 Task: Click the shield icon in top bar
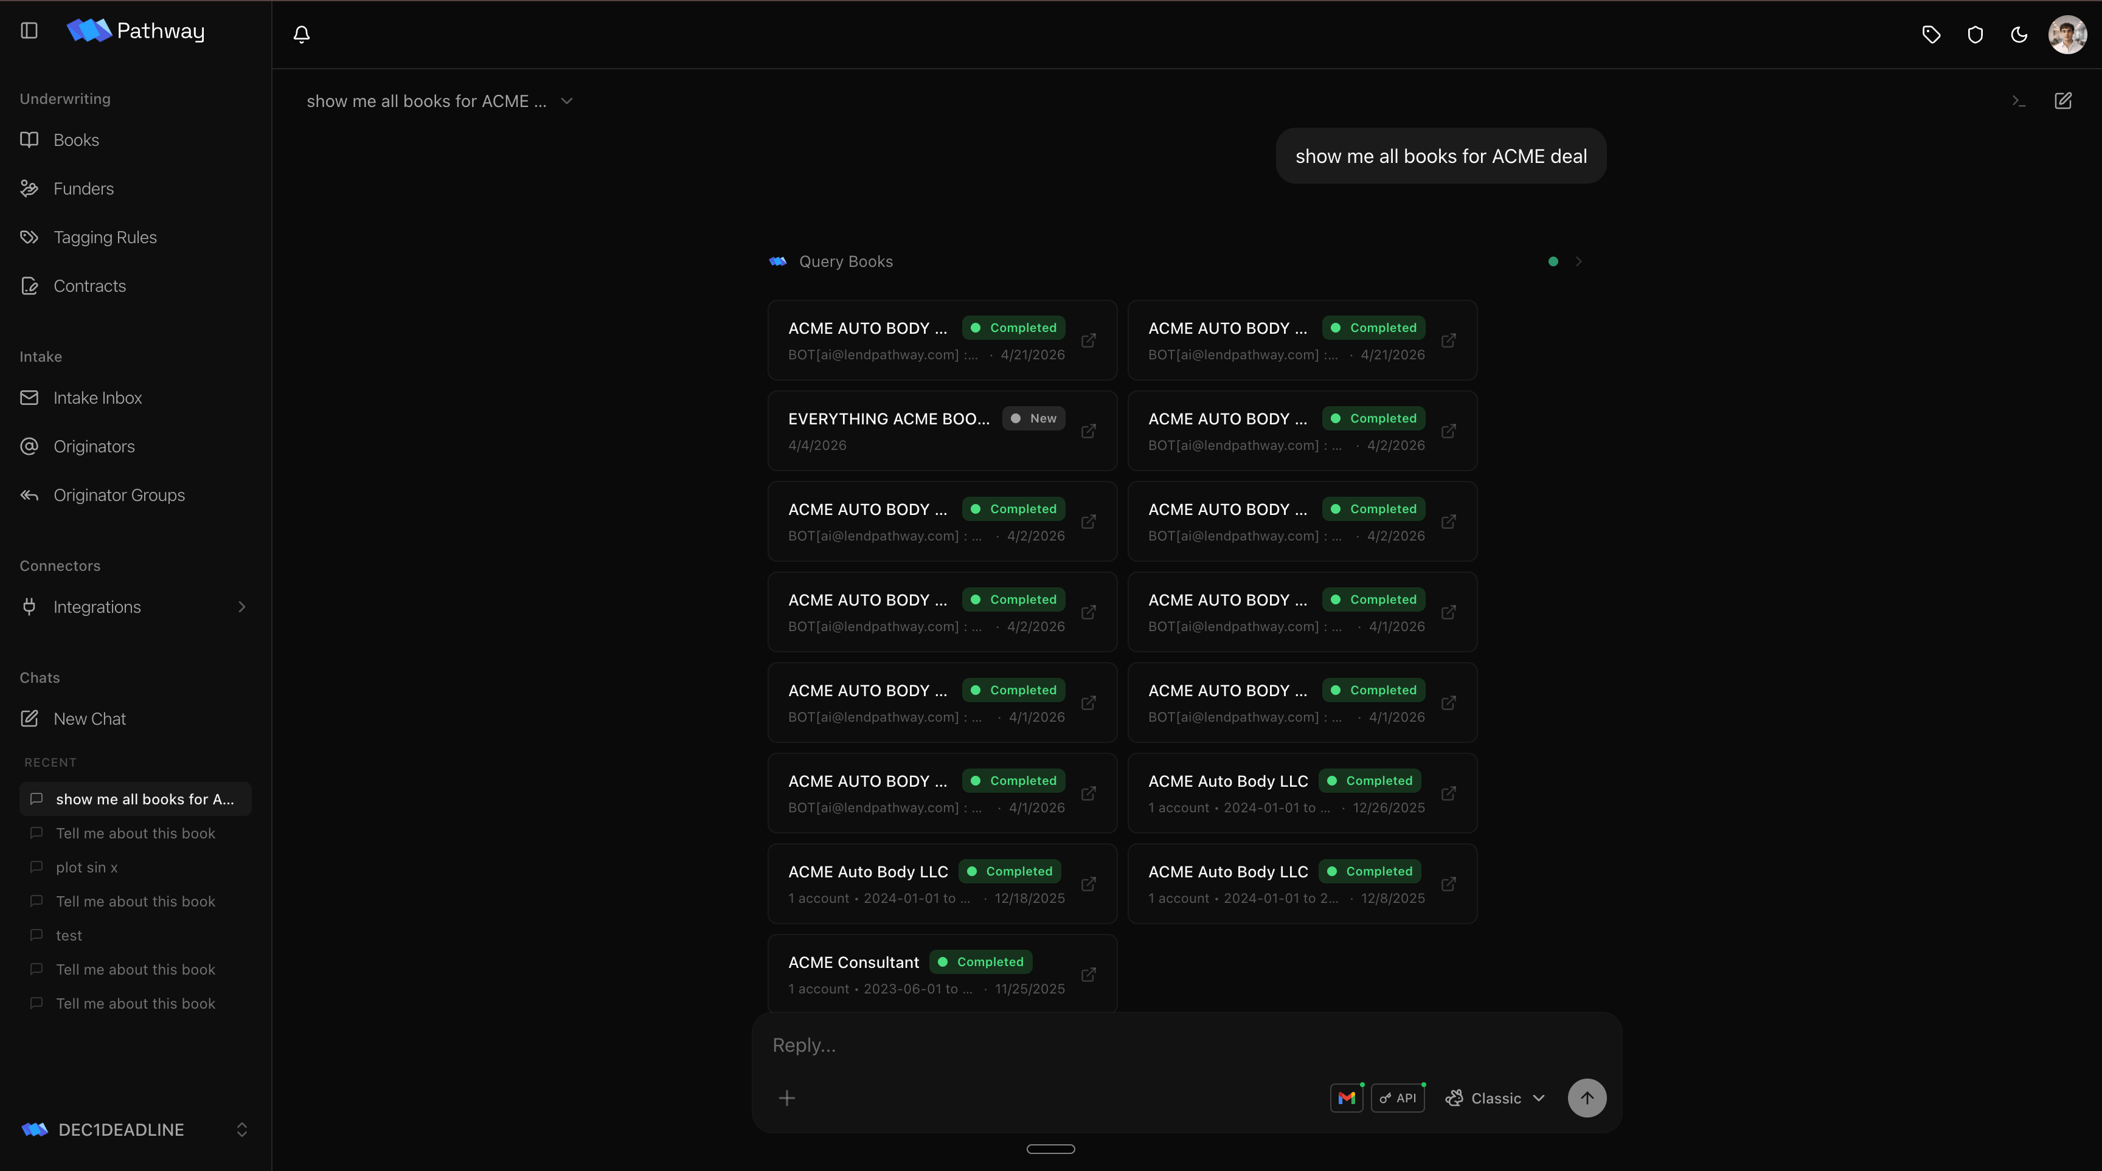1975,34
